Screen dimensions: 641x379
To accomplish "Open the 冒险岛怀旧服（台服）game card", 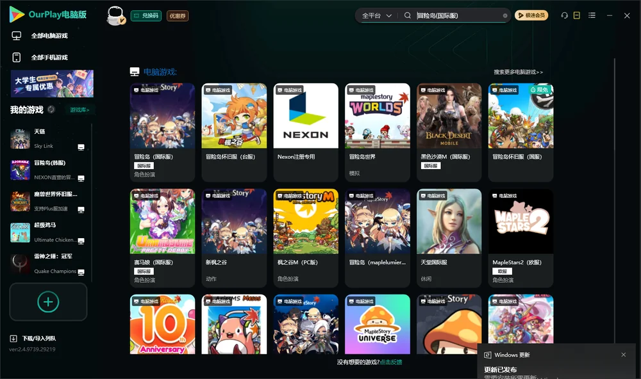I will pyautogui.click(x=234, y=133).
